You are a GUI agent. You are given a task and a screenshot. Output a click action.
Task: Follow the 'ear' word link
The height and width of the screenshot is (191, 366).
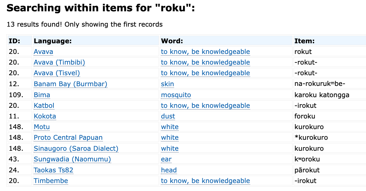coord(166,159)
